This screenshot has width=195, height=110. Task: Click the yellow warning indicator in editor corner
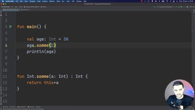click(192, 12)
